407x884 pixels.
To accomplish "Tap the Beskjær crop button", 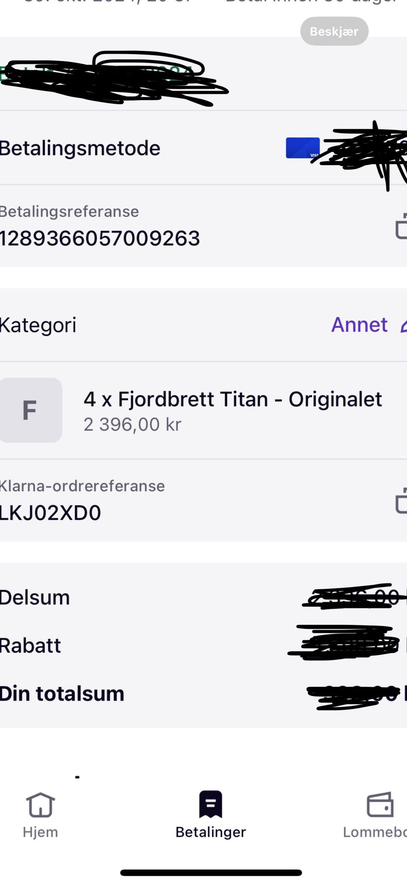I will [x=334, y=31].
